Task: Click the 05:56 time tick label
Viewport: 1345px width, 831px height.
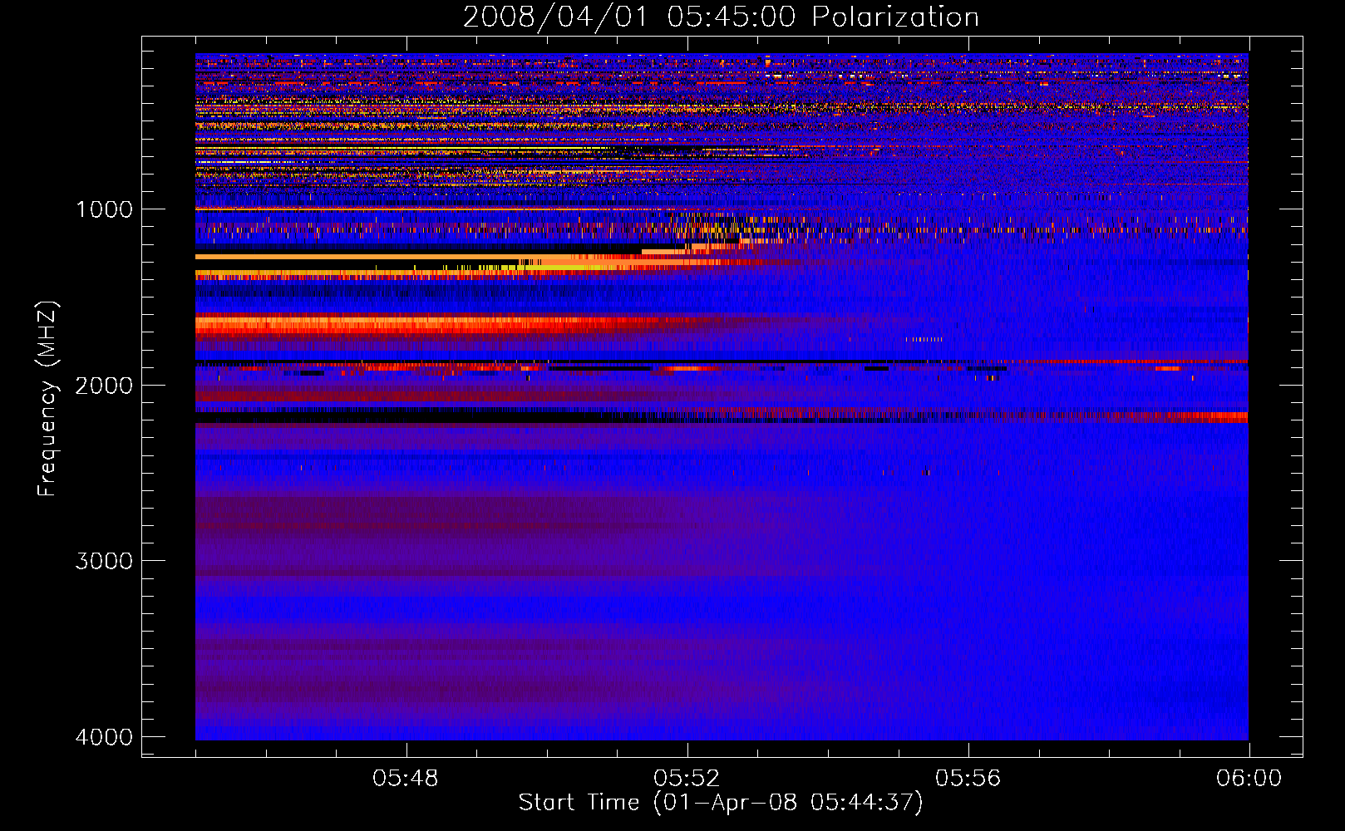Action: tap(968, 779)
